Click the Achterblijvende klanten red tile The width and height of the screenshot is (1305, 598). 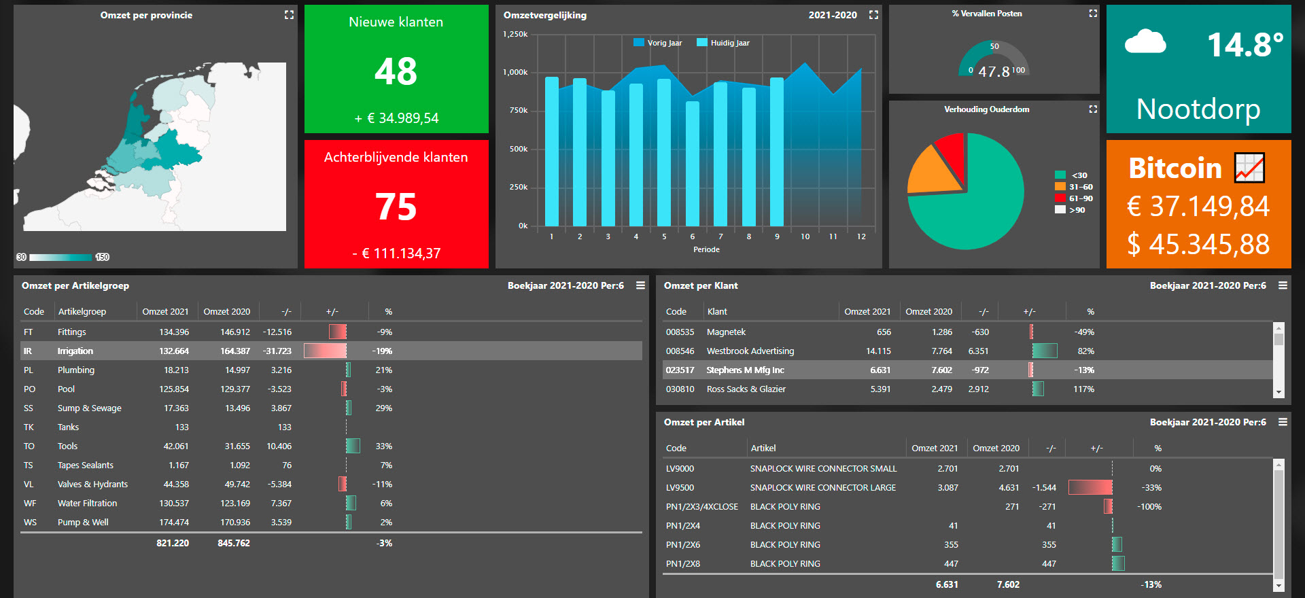coord(396,205)
